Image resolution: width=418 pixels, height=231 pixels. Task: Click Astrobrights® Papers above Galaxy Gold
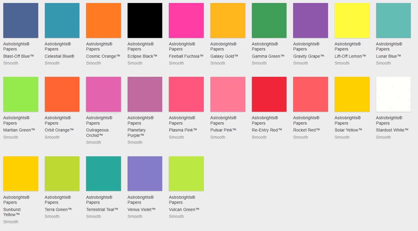coord(223,47)
